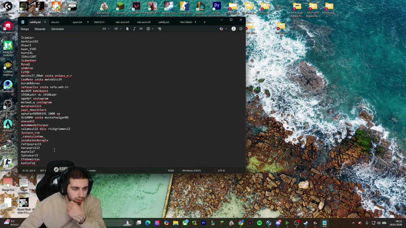Open the Adobe Premiere Pro desktop shortcut
This screenshot has width=406, height=228.
(x=217, y=9)
